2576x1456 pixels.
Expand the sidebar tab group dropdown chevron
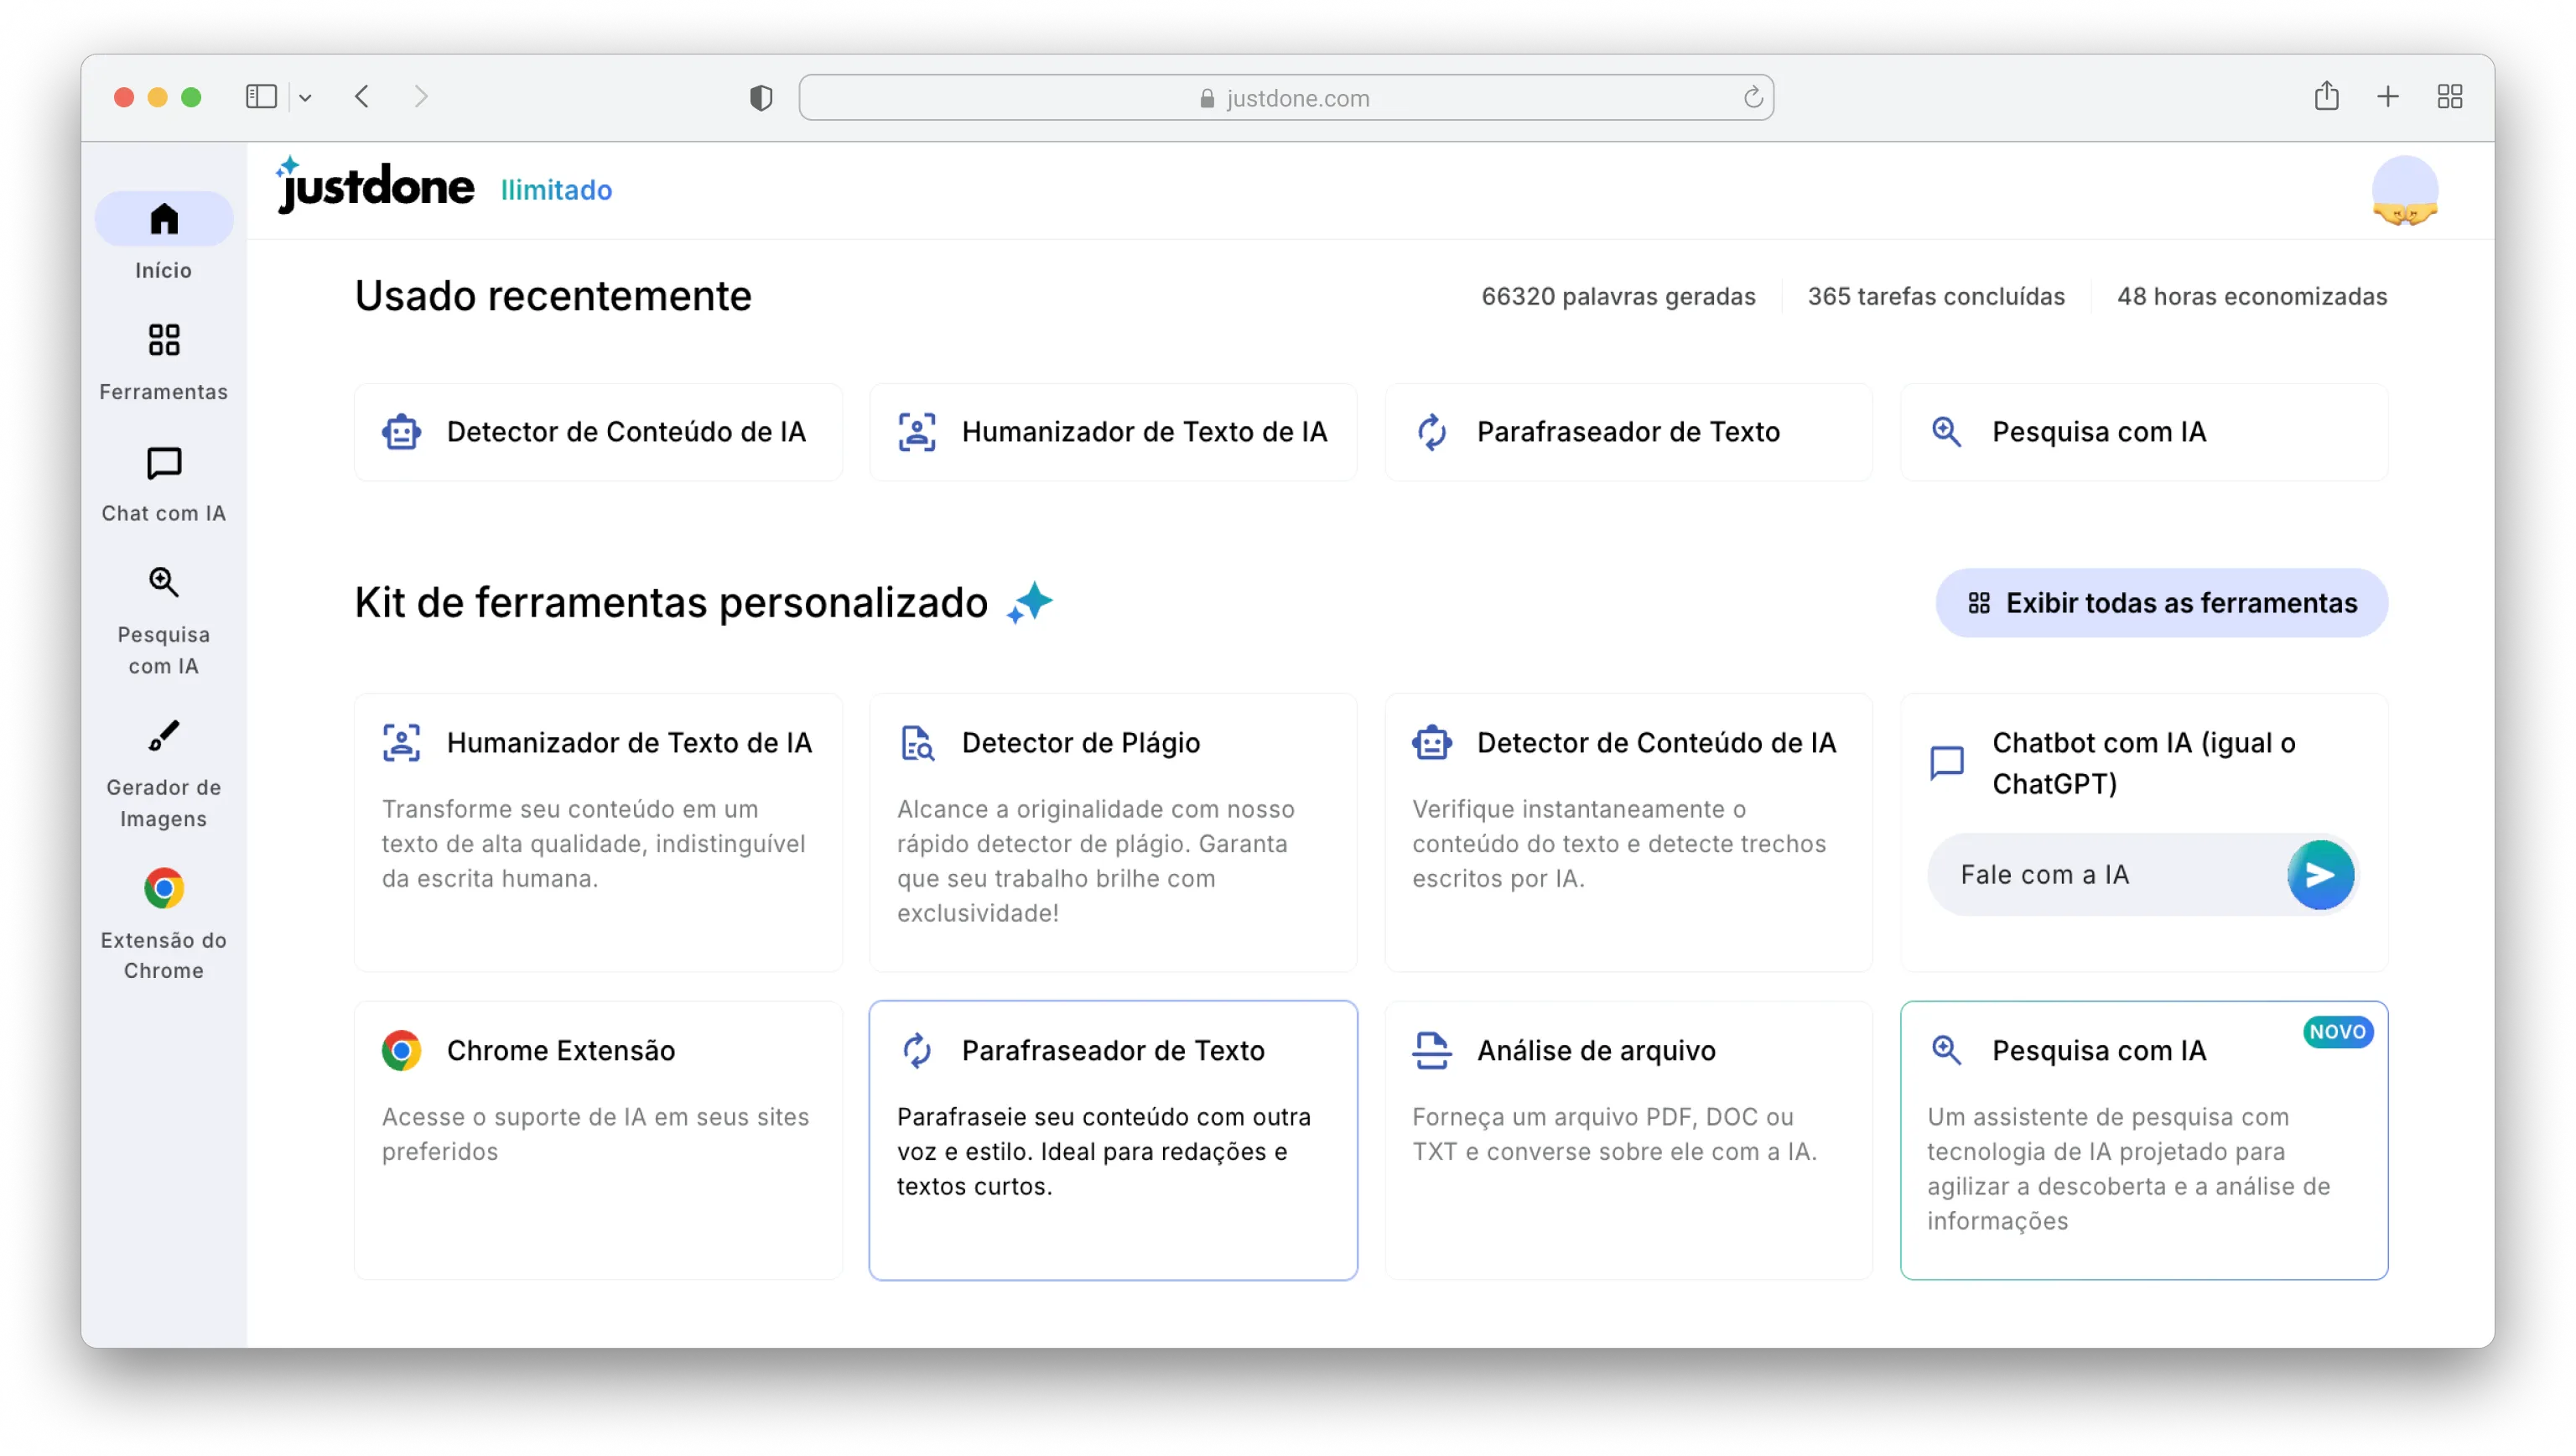[x=305, y=98]
